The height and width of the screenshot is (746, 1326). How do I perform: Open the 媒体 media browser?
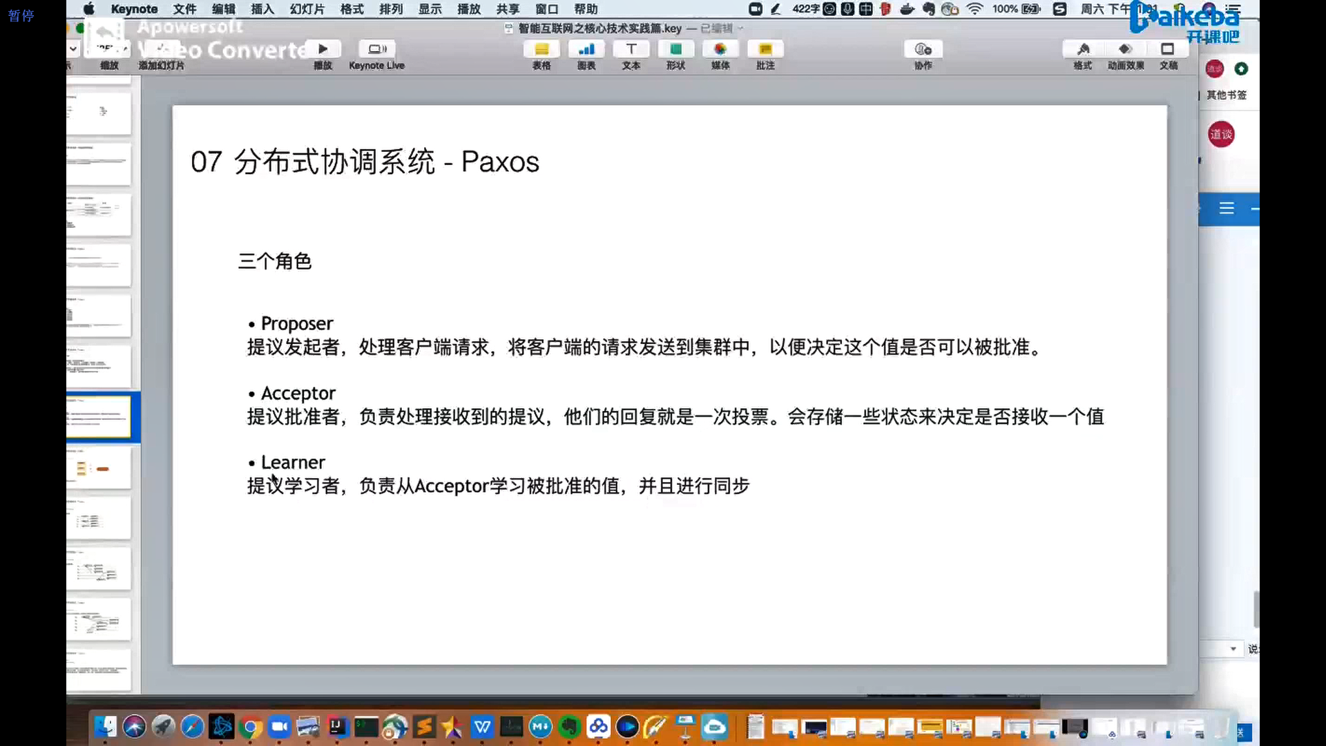(720, 50)
